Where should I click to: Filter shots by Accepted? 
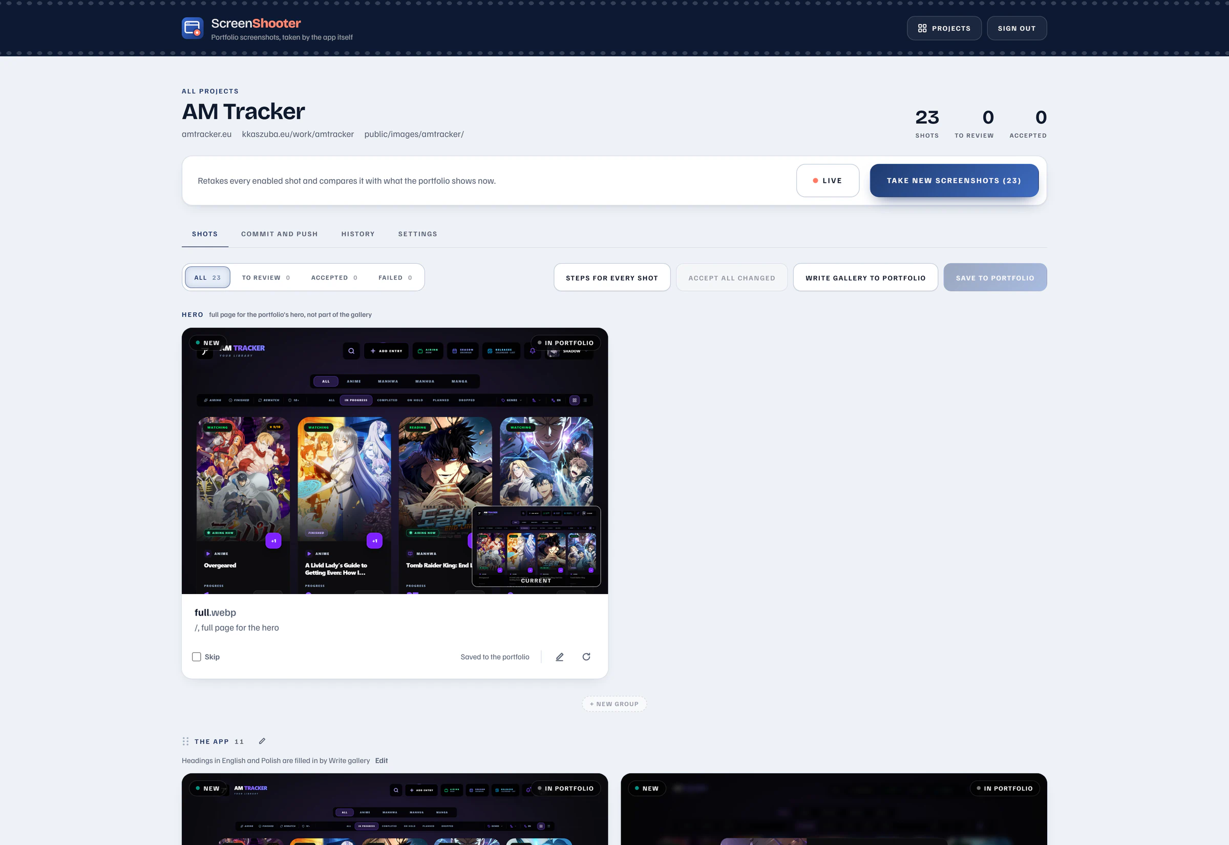click(334, 278)
